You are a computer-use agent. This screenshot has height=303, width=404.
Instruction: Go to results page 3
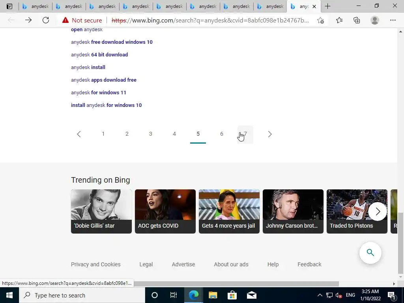pos(150,134)
